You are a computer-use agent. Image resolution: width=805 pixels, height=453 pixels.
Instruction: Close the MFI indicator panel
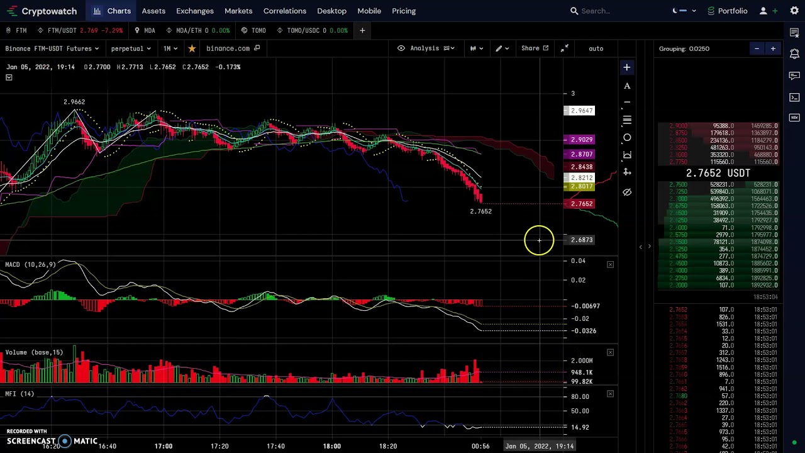pyautogui.click(x=610, y=394)
